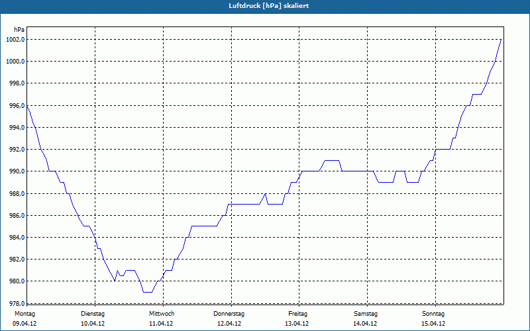
Task: Select the Dienstag day label
Action: tap(93, 314)
